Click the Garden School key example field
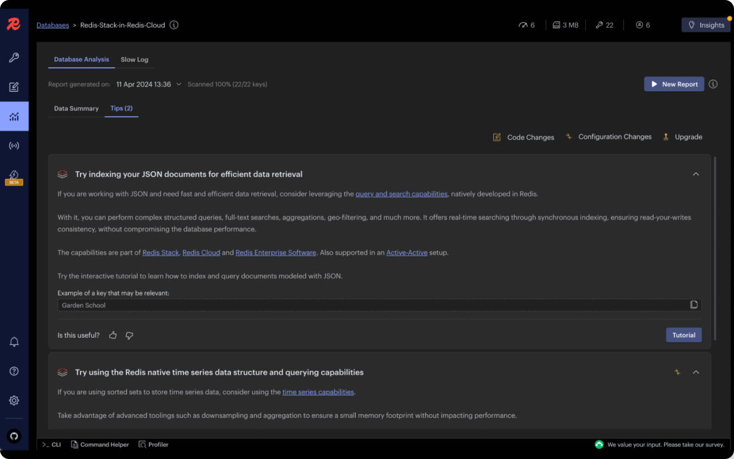The width and height of the screenshot is (734, 459). (379, 305)
